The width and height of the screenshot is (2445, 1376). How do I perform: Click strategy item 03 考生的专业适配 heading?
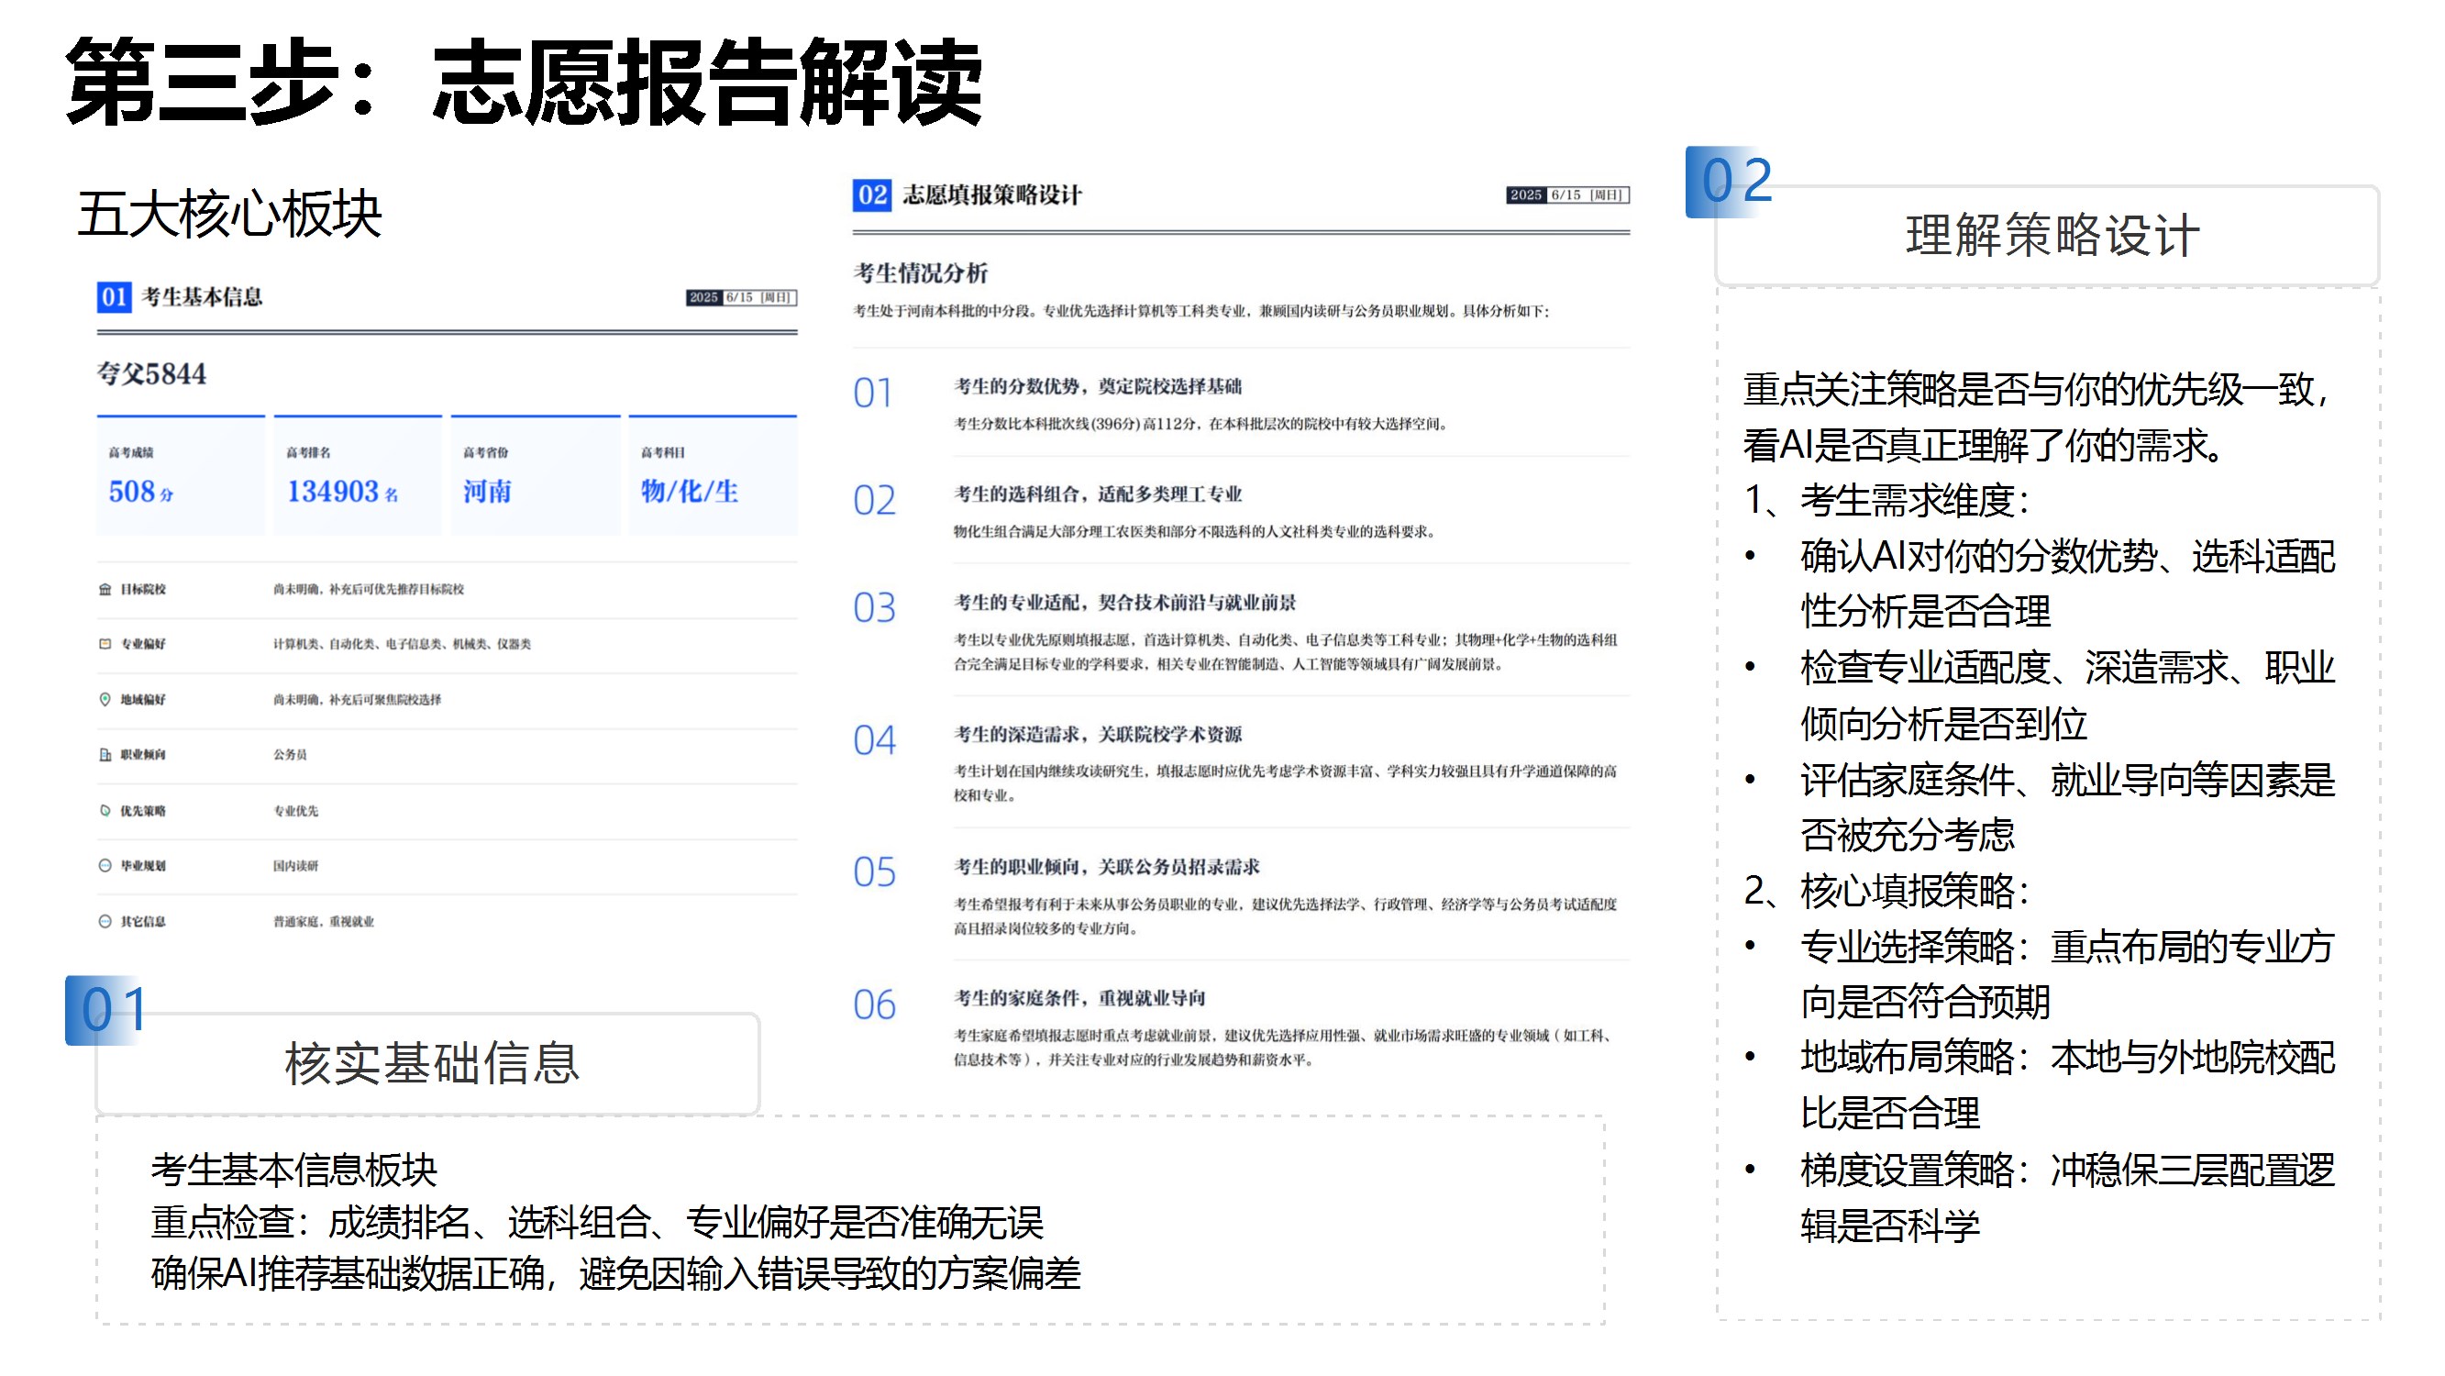click(1123, 603)
